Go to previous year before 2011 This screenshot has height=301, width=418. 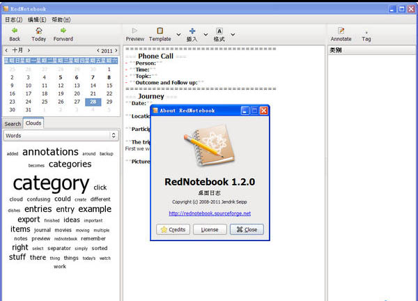click(x=98, y=50)
